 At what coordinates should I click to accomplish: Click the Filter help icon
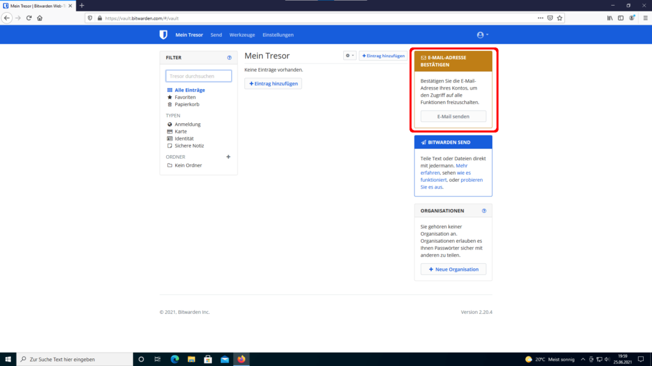[x=229, y=58]
